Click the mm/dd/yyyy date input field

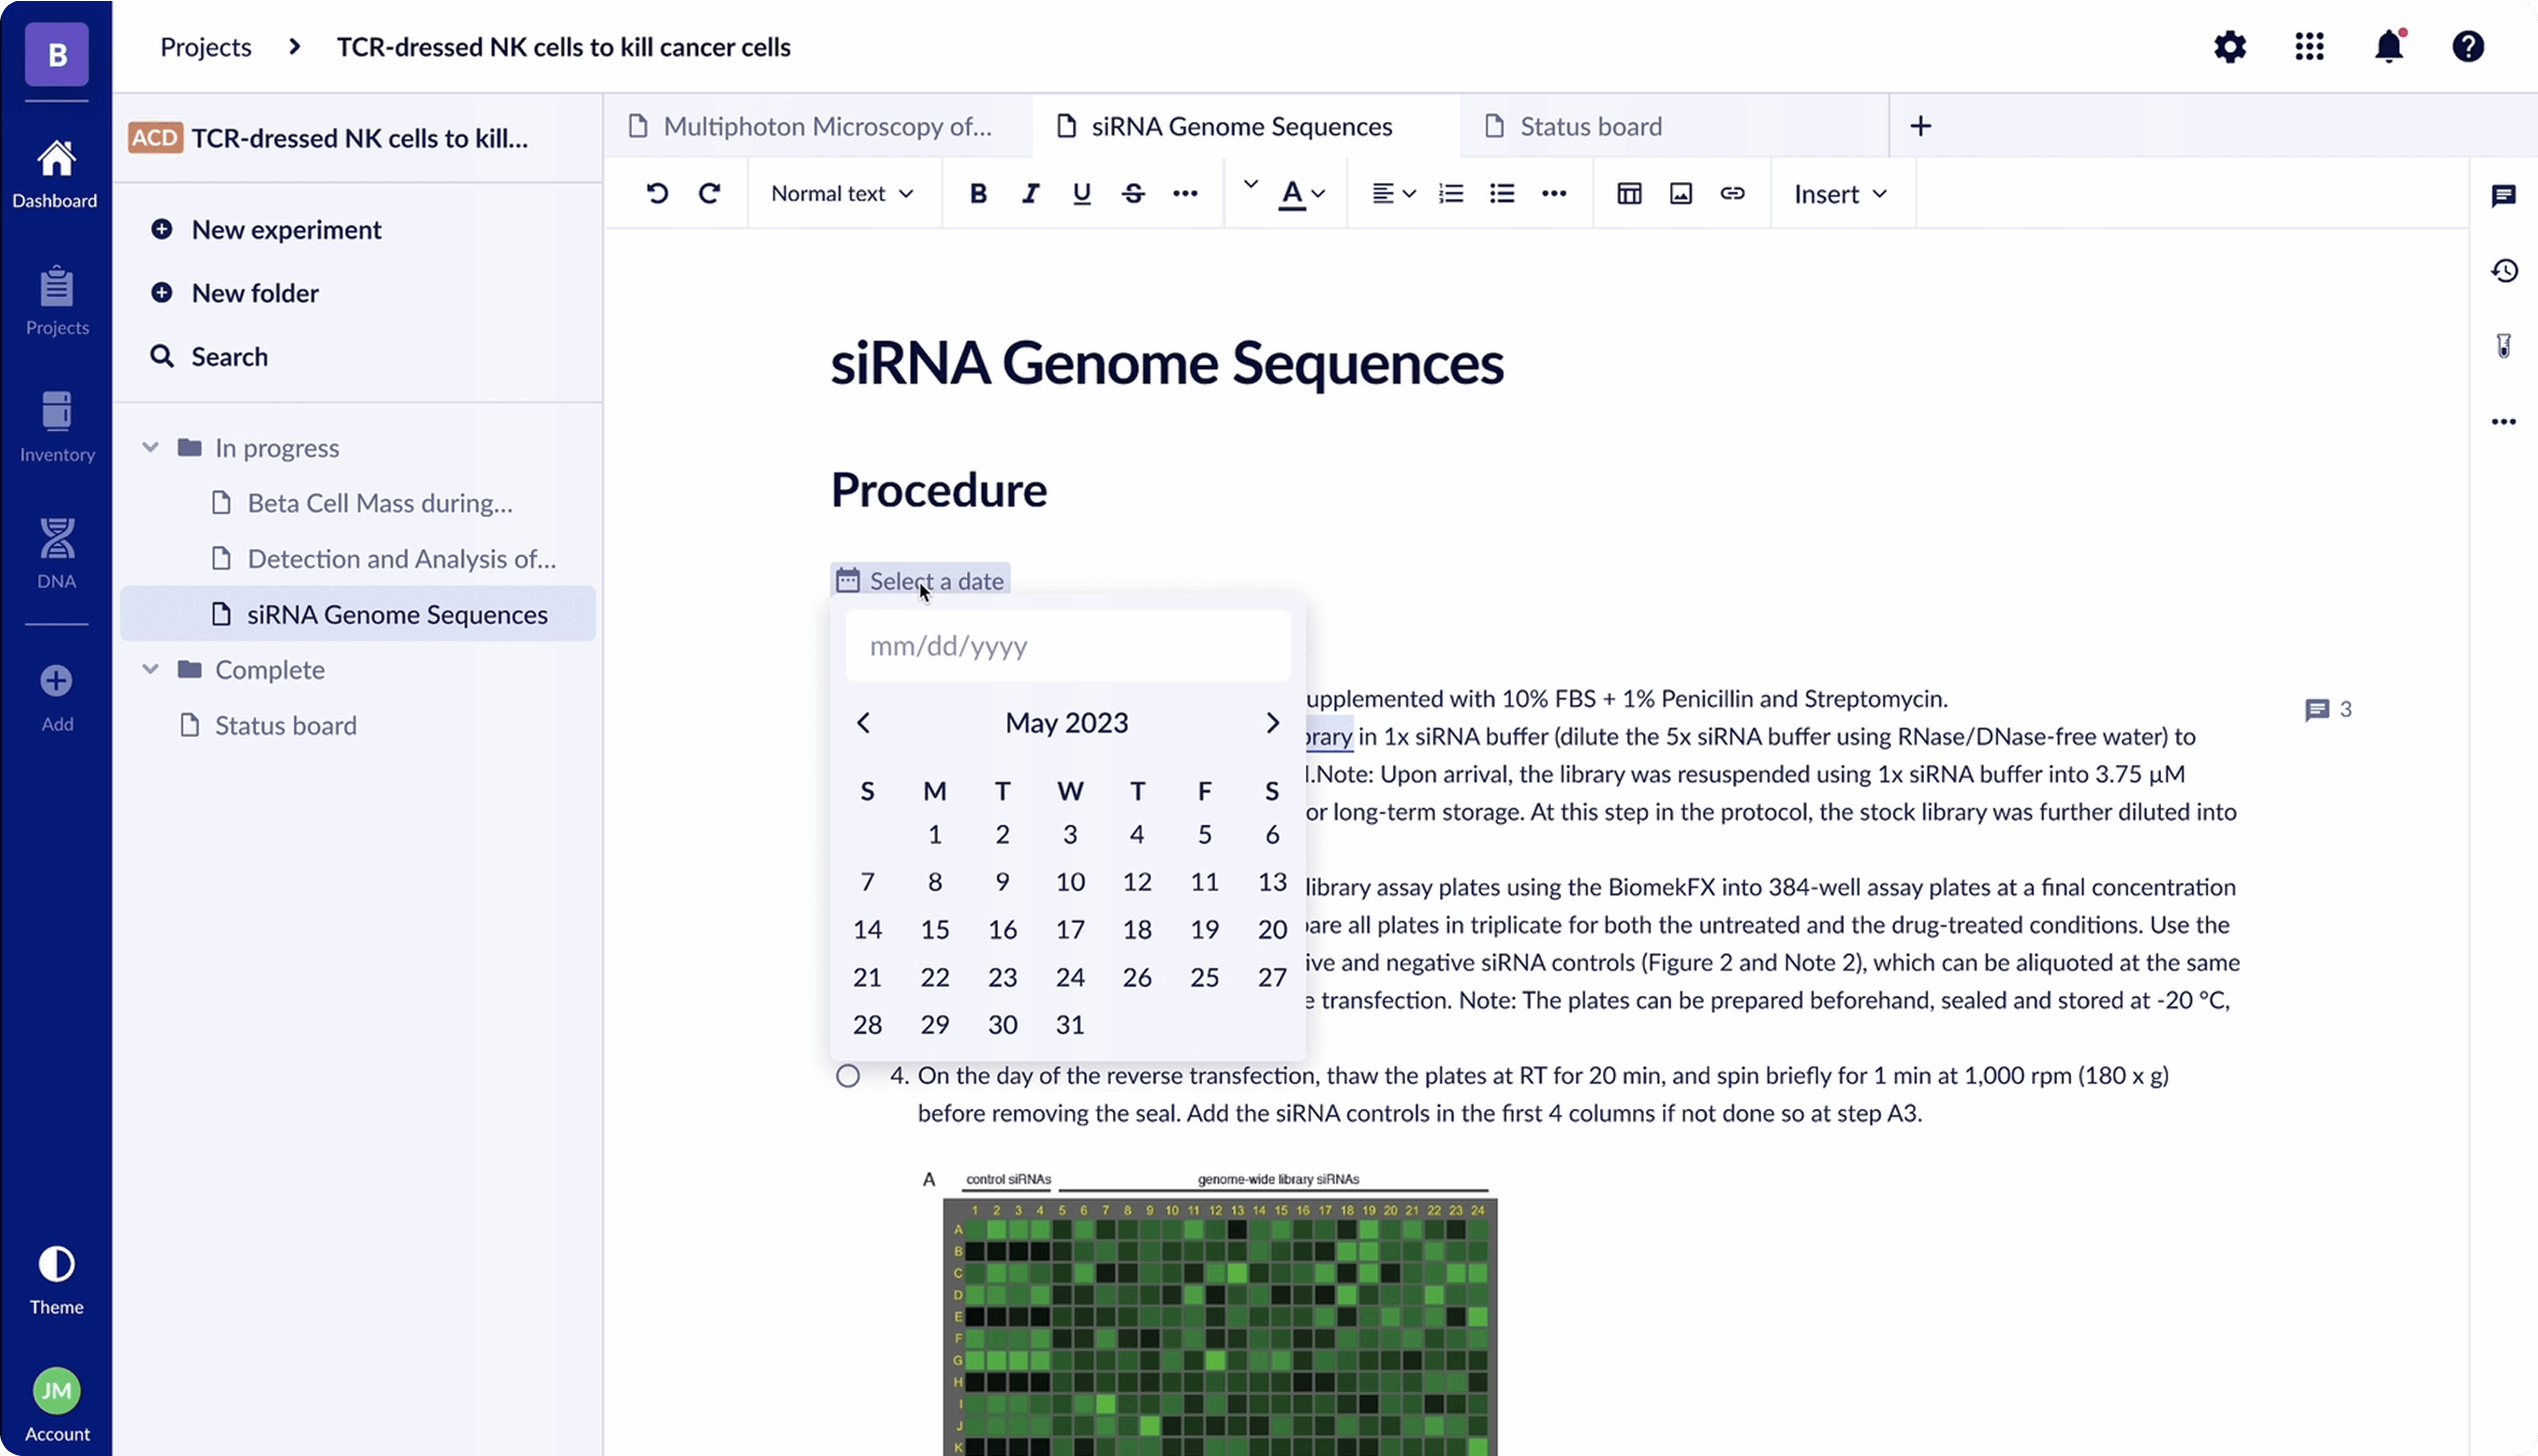pos(1066,646)
